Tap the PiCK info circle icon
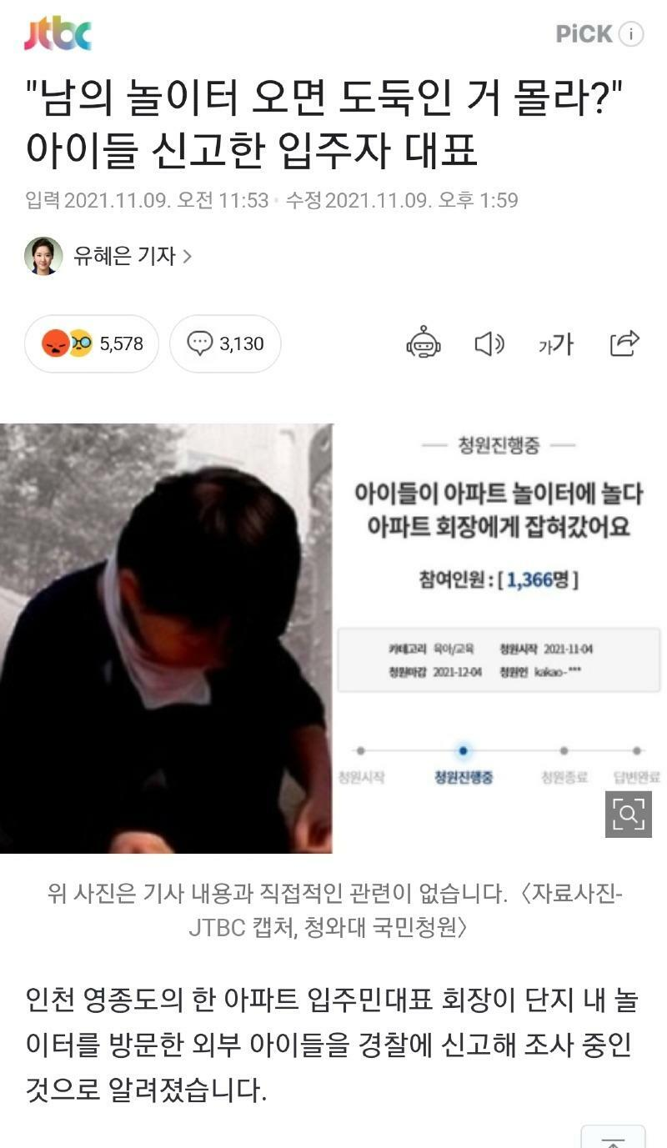The height and width of the screenshot is (1148, 667). [x=631, y=34]
